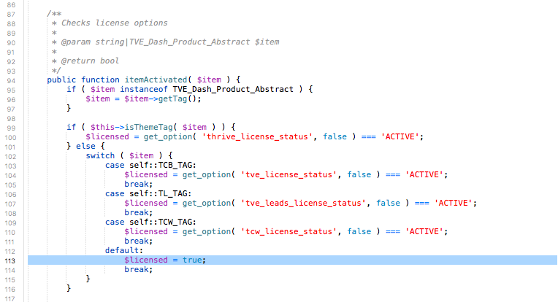Click line number 113 in gutter
558x302 pixels.
10,261
